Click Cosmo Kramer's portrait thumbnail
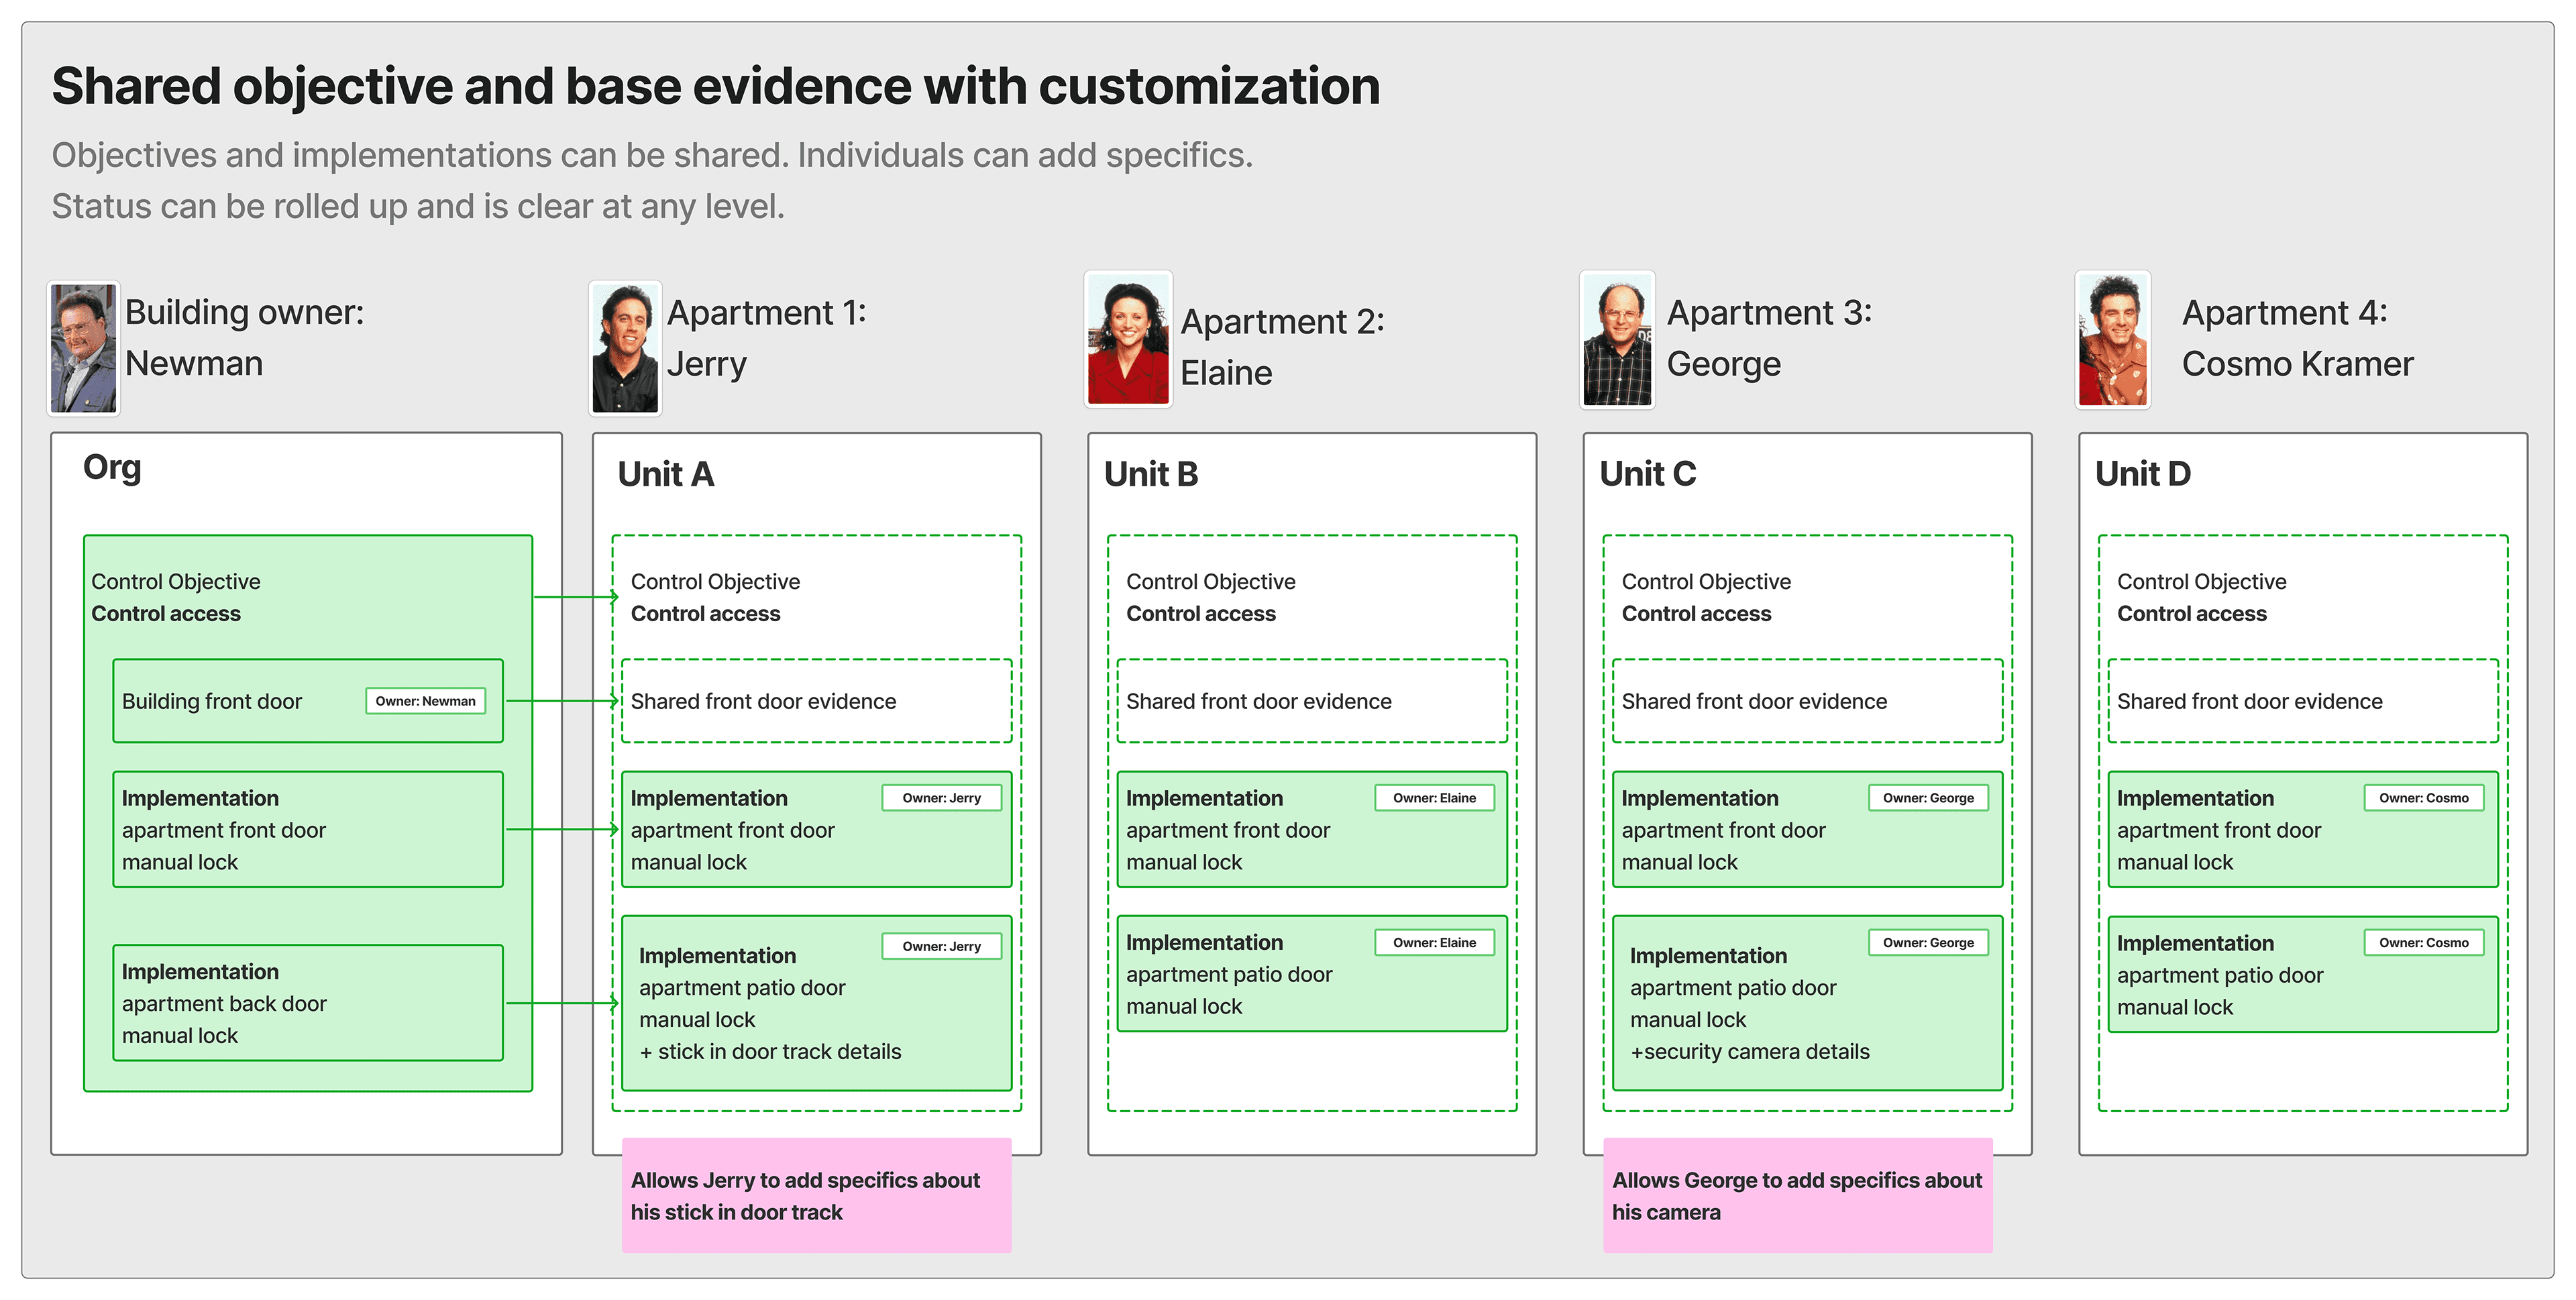 2112,340
